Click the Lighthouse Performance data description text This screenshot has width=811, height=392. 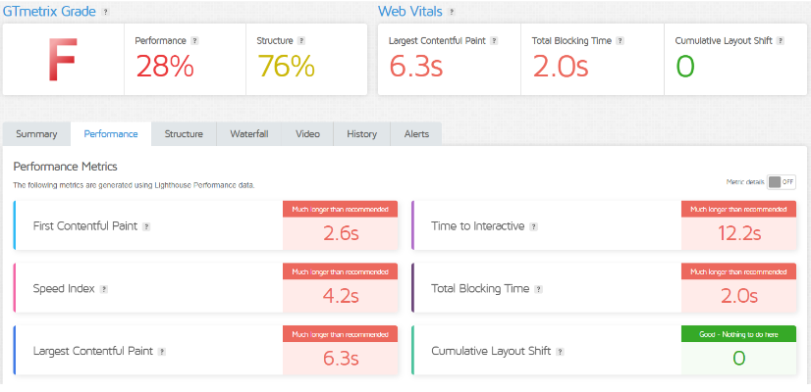(x=134, y=185)
